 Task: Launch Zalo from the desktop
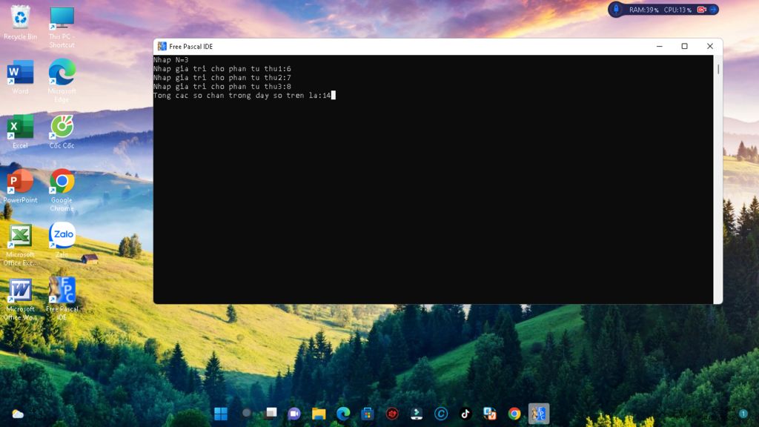tap(62, 239)
